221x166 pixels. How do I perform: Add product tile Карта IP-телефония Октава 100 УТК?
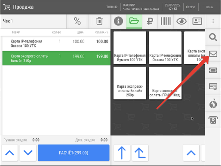point(165,48)
